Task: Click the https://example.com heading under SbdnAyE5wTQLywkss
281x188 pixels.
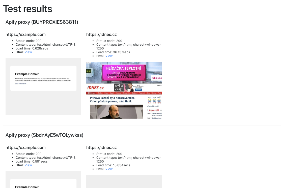Action: [26, 147]
